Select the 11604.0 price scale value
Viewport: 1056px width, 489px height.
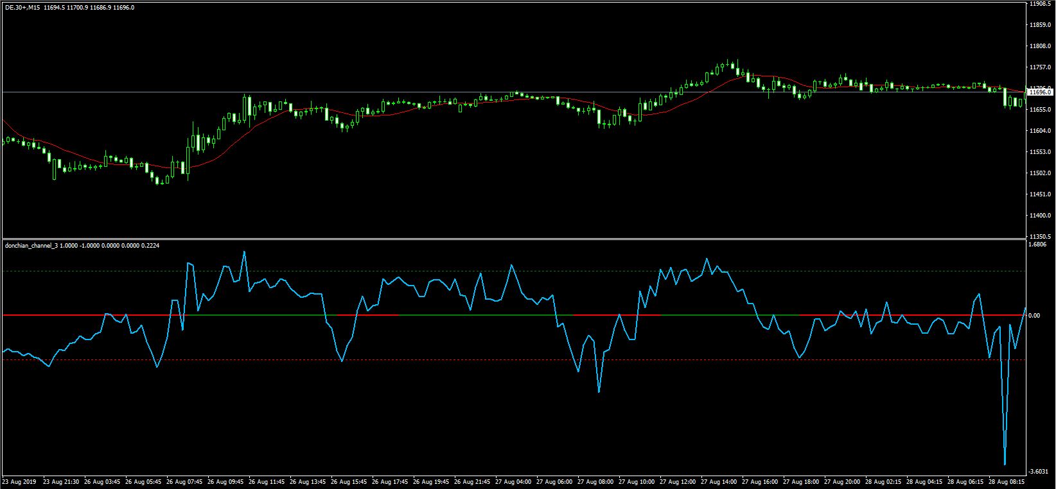coord(1039,131)
